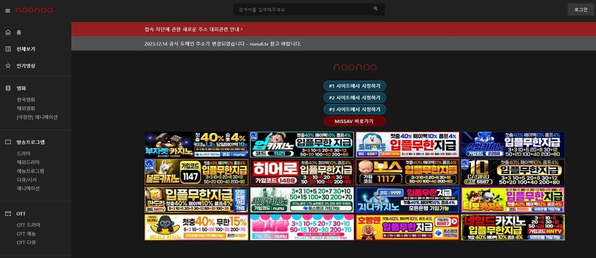596x258 pixels.
Task: Open OTT 드라마 sublink
Action: [28, 225]
